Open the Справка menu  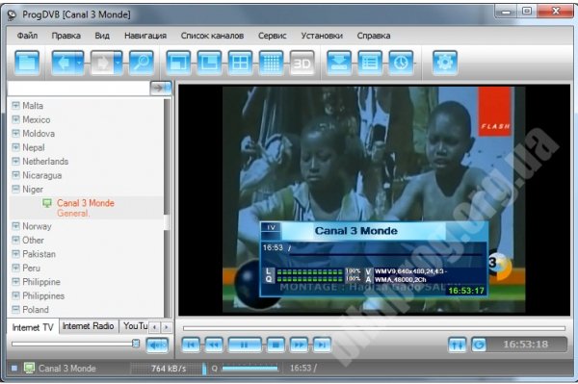[374, 36]
